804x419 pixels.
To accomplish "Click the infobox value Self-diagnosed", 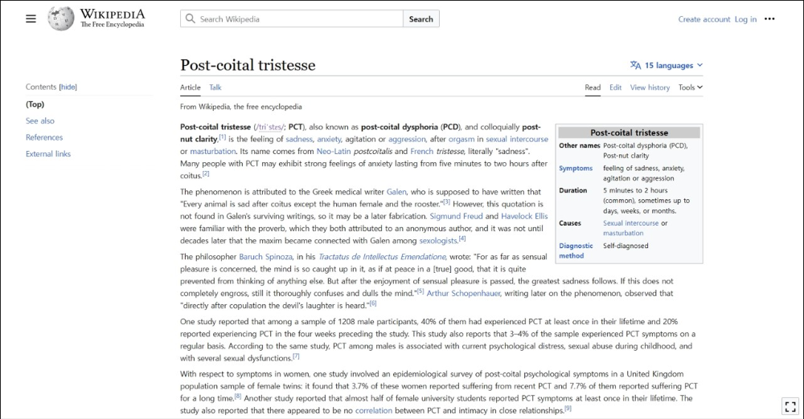I will 626,246.
